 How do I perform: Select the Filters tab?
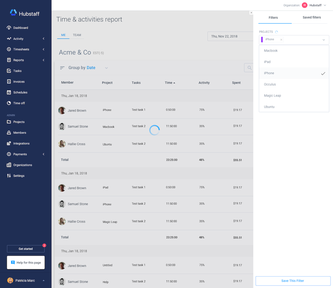[x=273, y=18]
